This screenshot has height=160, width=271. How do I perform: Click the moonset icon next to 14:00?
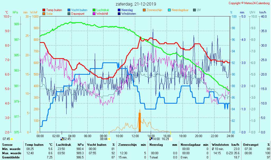[x=151, y=139]
